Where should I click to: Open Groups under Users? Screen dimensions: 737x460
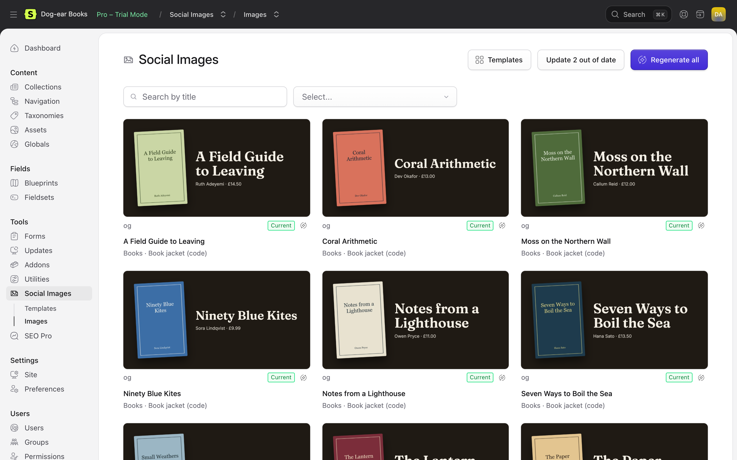[x=49, y=442]
